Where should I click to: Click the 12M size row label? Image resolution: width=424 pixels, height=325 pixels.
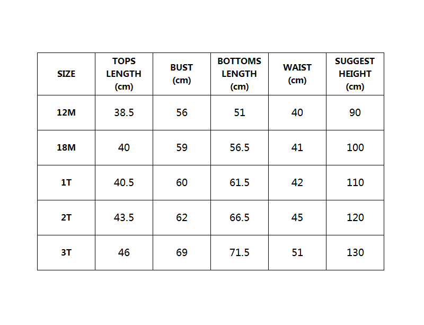coord(66,112)
